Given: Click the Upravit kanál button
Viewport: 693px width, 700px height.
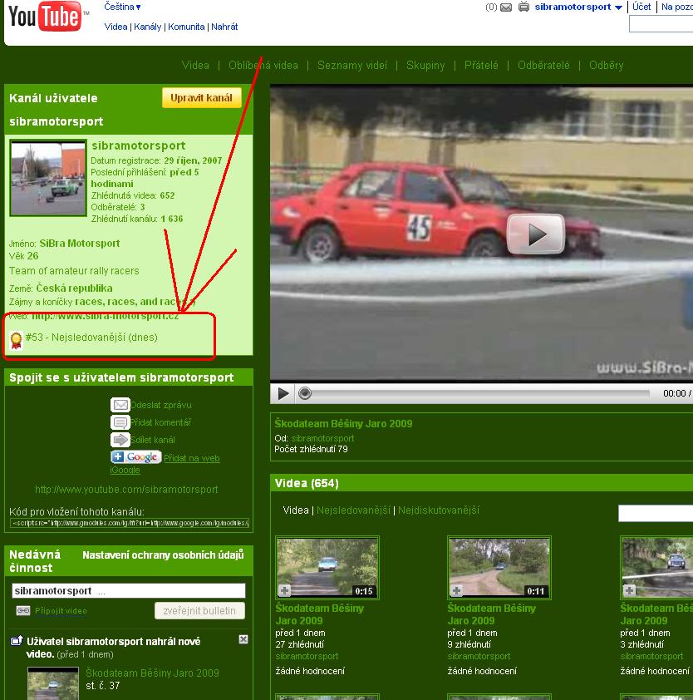Looking at the screenshot, I should point(202,98).
